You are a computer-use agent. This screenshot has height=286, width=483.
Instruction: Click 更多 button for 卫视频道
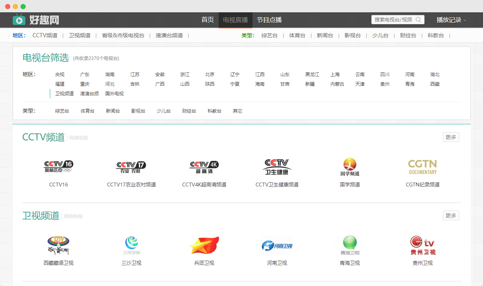tap(451, 216)
